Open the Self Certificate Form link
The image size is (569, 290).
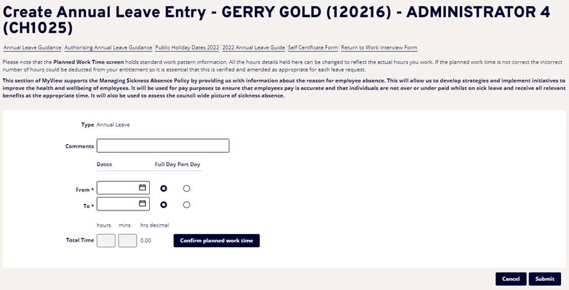point(313,48)
